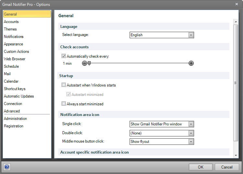Image resolution: width=243 pixels, height=174 pixels.
Task: Open the Select language dropdown
Action: [x=162, y=35]
